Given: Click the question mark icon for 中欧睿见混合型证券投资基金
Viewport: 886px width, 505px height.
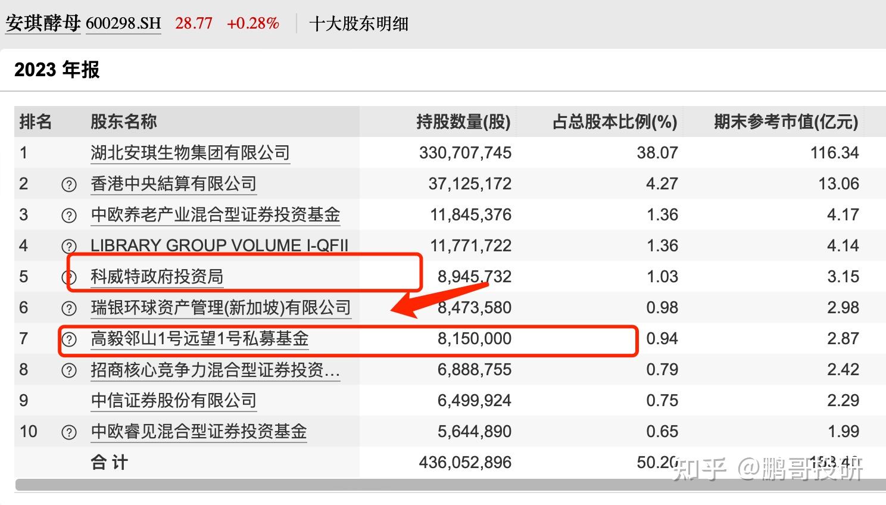Looking at the screenshot, I should coord(69,432).
